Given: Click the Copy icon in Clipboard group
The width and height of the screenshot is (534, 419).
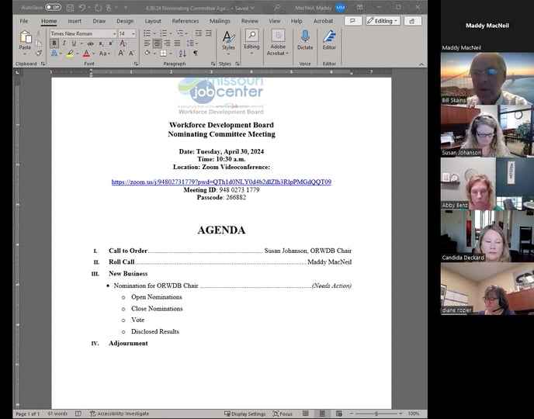Looking at the screenshot, I should pos(39,43).
